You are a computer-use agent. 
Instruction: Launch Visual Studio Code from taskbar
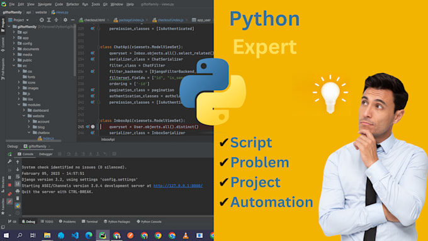pos(75,235)
